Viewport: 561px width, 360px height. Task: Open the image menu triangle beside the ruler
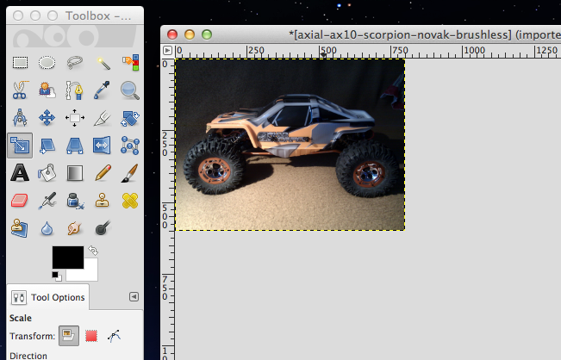(167, 51)
